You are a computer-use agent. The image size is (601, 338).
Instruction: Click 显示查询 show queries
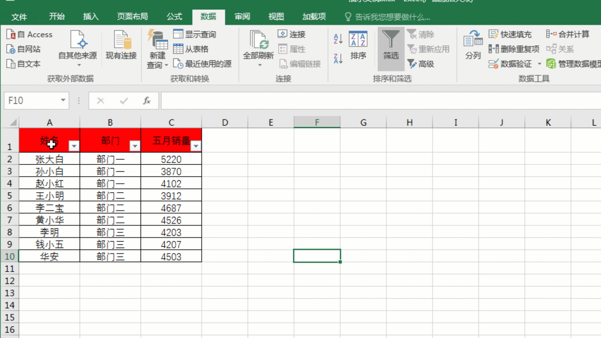point(195,34)
